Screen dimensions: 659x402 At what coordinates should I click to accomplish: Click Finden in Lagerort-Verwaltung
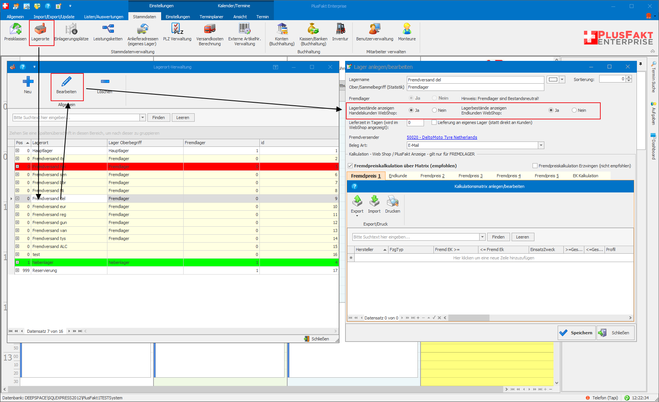click(158, 118)
